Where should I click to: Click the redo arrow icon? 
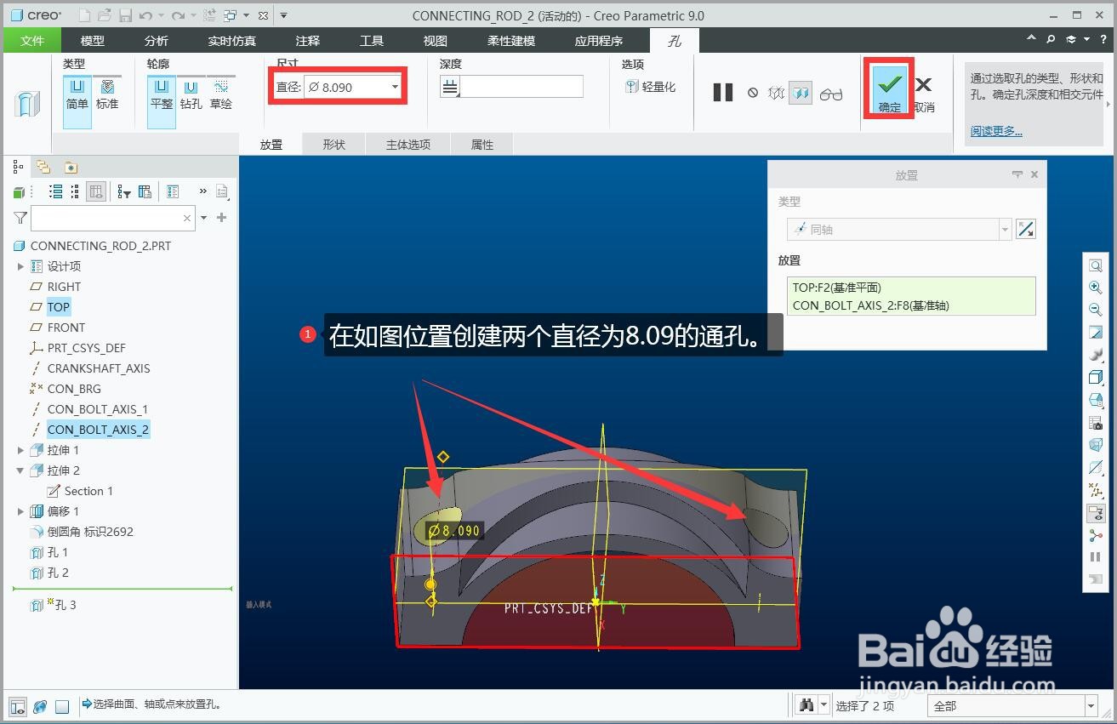point(178,15)
